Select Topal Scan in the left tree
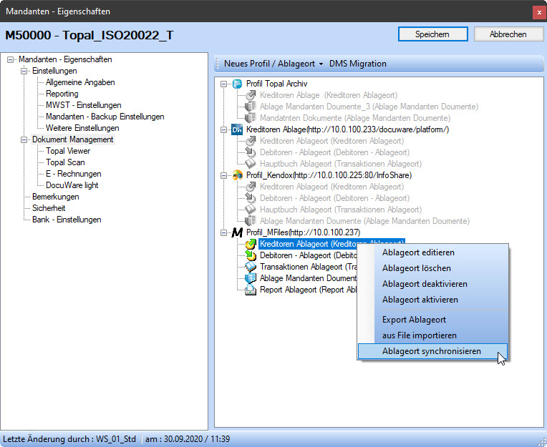547x447 pixels. coord(66,162)
